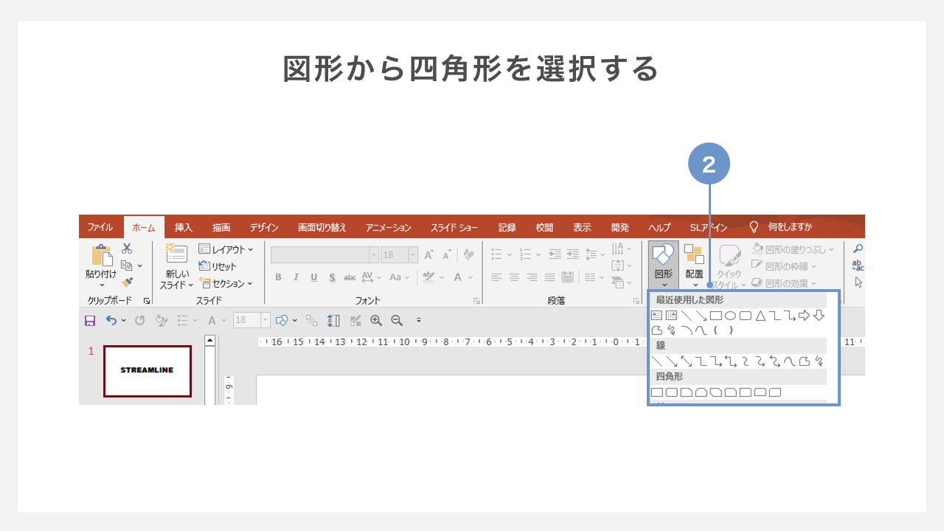Image resolution: width=944 pixels, height=531 pixels.
Task: Click the クイックスタイル icon
Action: pos(730,256)
